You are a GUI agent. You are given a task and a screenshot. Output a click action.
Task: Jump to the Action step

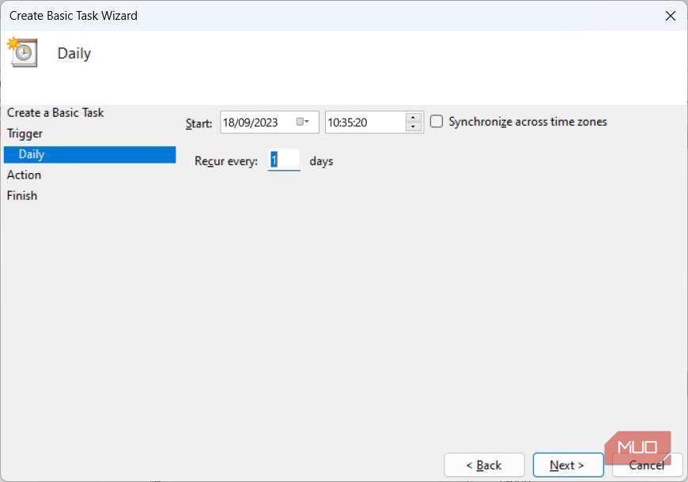(x=24, y=175)
